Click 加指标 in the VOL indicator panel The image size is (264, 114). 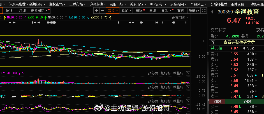[x=166, y=73]
